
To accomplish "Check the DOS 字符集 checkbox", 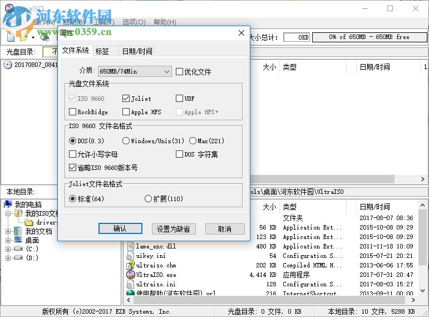I will [180, 154].
